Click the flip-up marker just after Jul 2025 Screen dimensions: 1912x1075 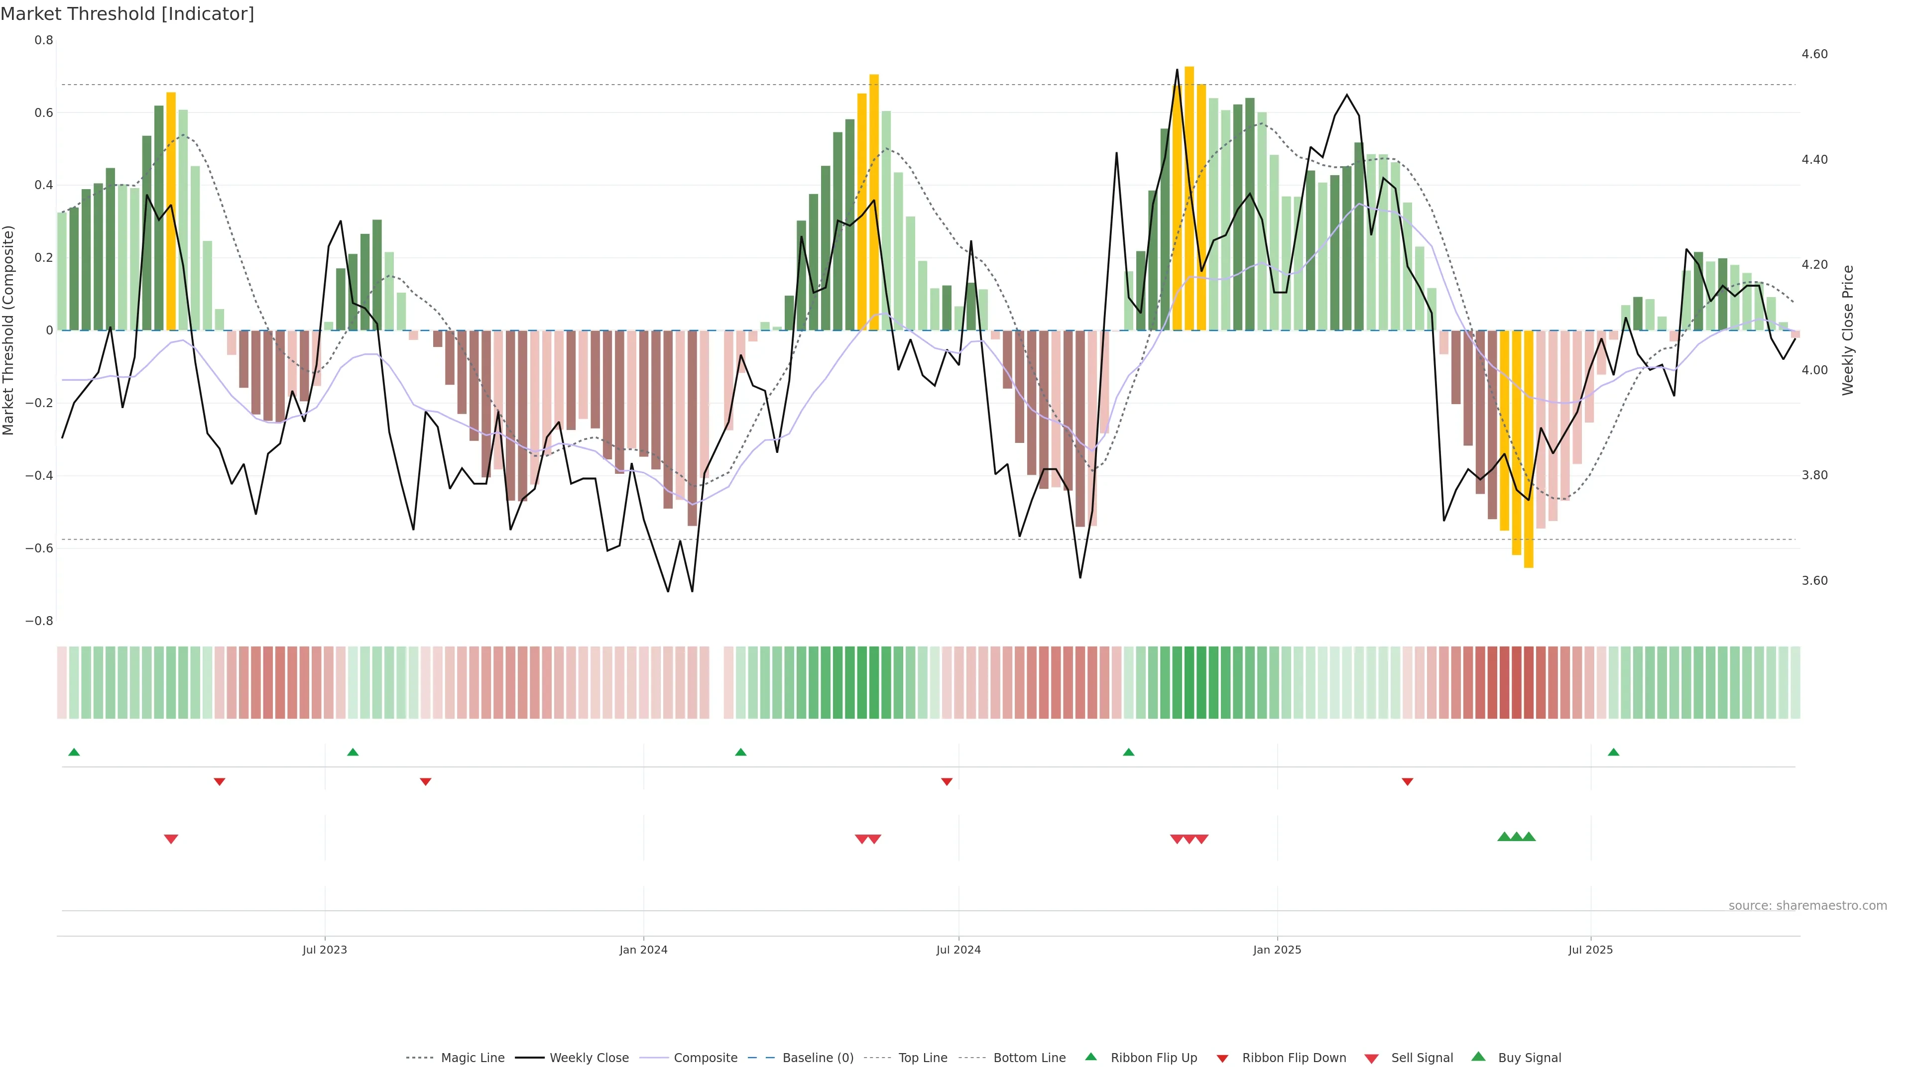tap(1613, 752)
